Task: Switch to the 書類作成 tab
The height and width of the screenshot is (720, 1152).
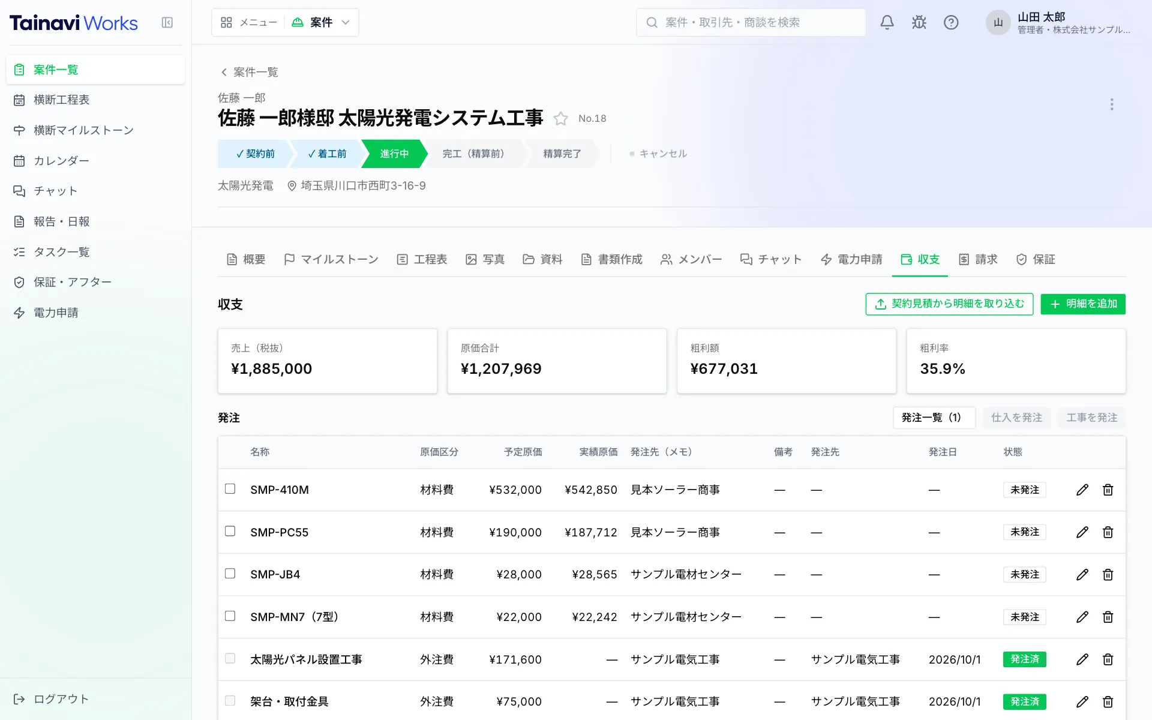Action: pos(611,259)
